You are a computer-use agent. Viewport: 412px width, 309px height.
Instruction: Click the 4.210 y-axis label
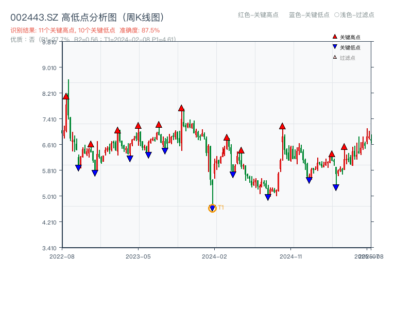click(49, 222)
